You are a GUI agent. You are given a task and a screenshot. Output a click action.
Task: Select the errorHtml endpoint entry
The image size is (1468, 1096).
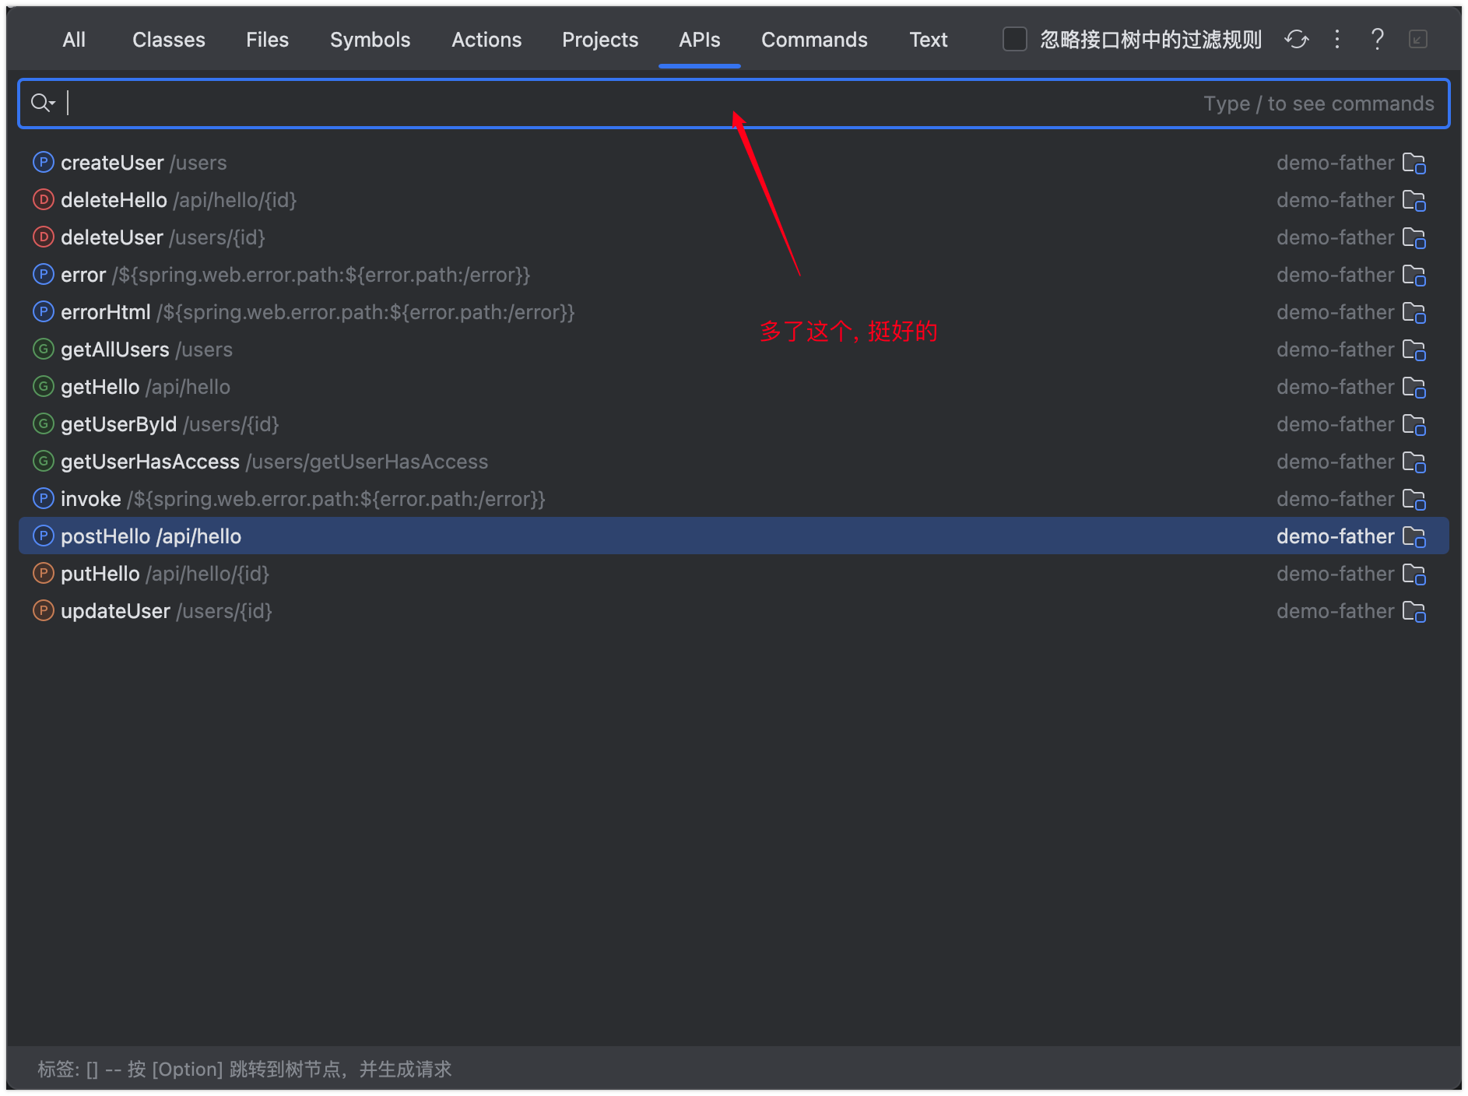tap(734, 312)
